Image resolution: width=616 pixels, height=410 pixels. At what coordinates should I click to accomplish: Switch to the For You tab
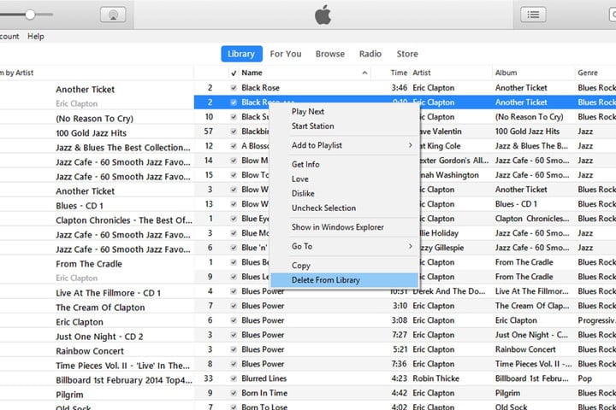click(286, 54)
